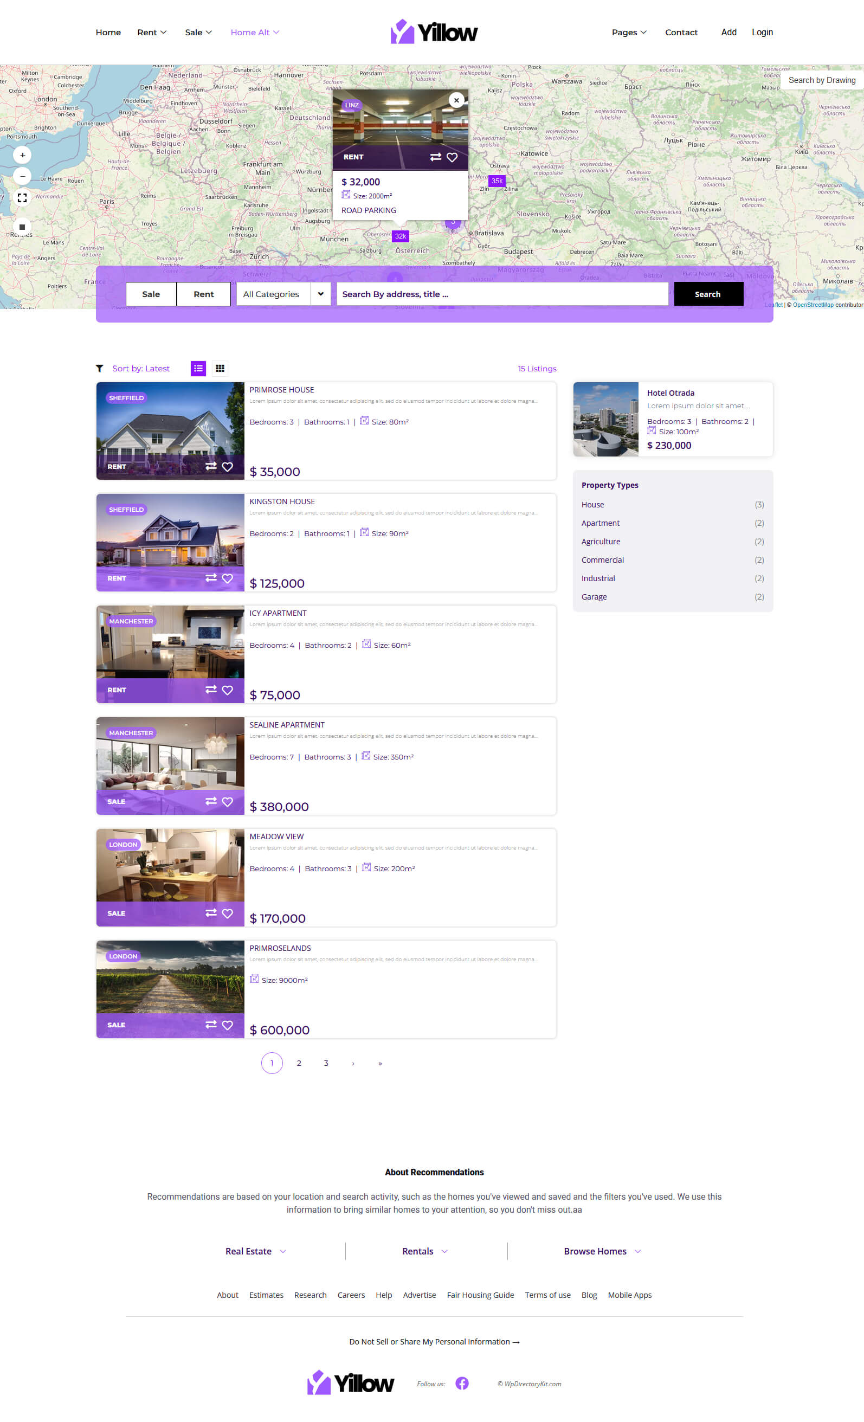Viewport: 864px width, 1422px height.
Task: Go to Home in the navigation
Action: (108, 33)
